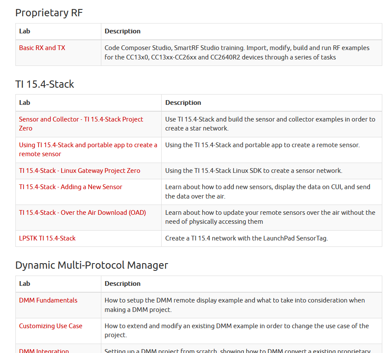384x353 pixels.
Task: Open the Basic RX and TX lab
Action: click(x=42, y=48)
